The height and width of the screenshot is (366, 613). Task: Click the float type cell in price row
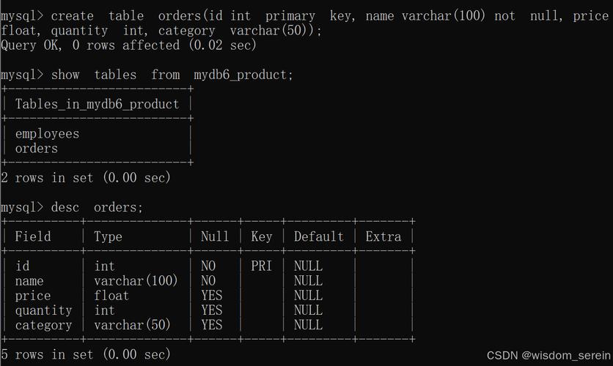click(111, 296)
